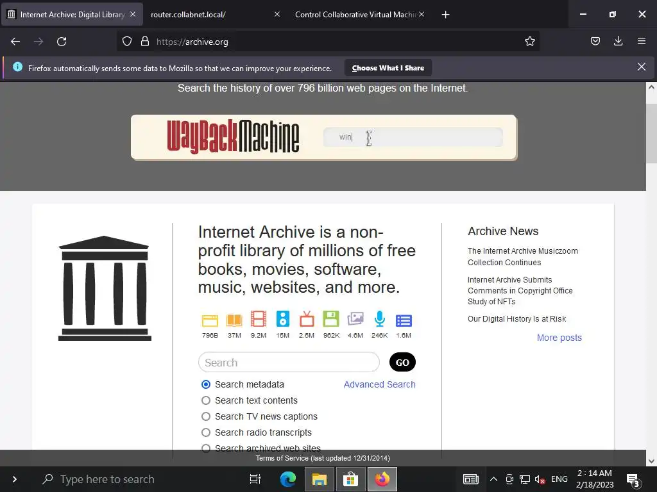
Task: Open Task View on the taskbar
Action: coord(255,479)
